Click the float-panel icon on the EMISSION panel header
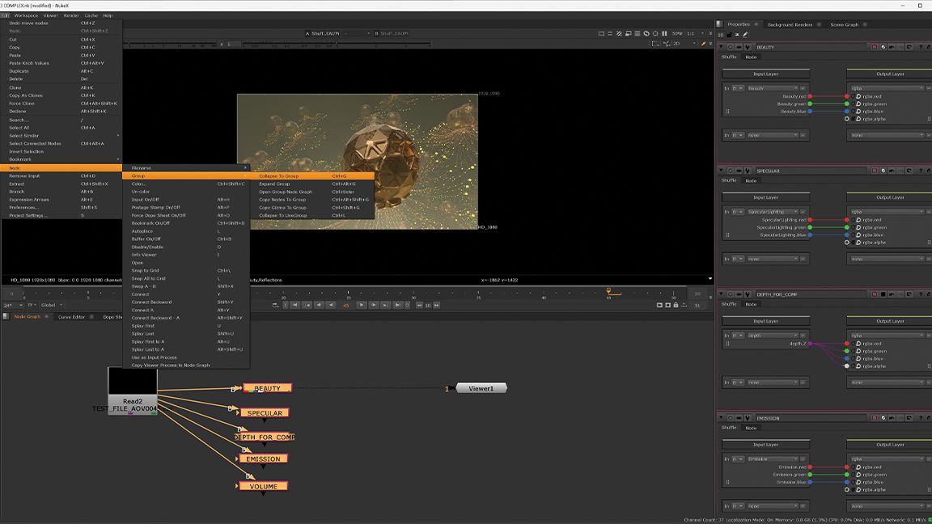932x524 pixels. tap(909, 418)
